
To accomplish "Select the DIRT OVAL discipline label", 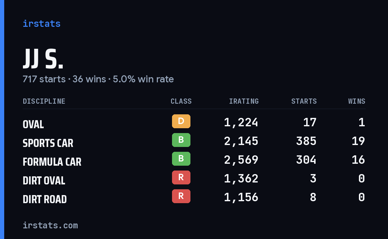I will pyautogui.click(x=44, y=181).
